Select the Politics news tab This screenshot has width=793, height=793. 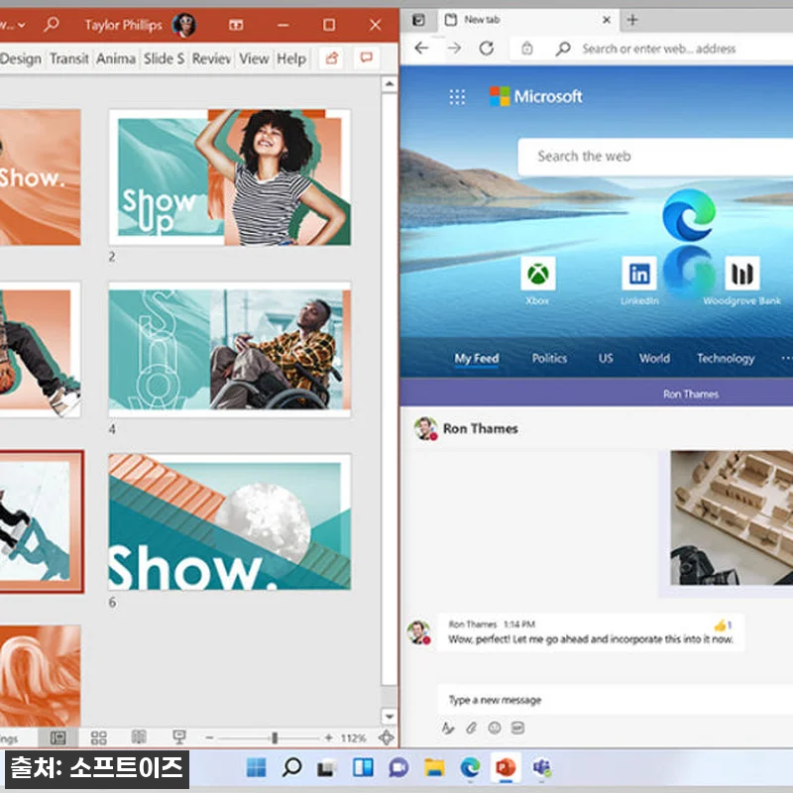(549, 358)
